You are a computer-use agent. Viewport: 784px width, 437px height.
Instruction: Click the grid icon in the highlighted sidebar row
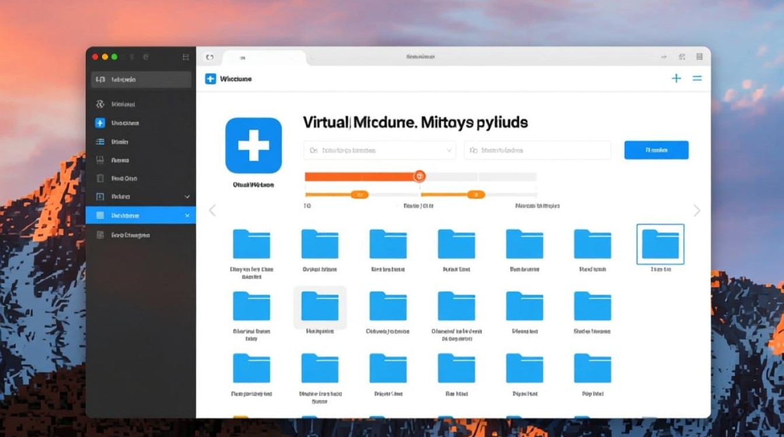(100, 216)
